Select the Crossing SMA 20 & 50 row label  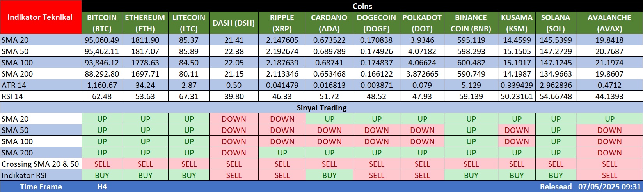pyautogui.click(x=41, y=164)
